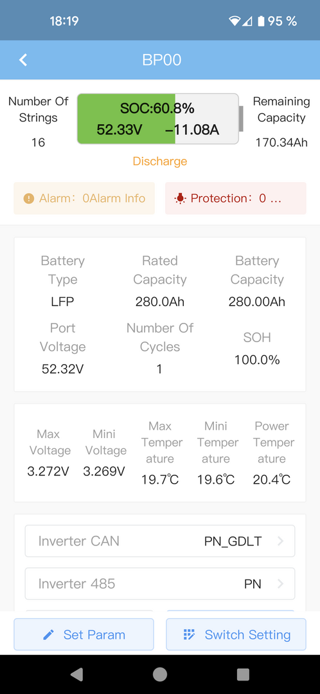This screenshot has height=694, width=320.
Task: Tap the grid-edit icon on Switch Setting
Action: [189, 635]
